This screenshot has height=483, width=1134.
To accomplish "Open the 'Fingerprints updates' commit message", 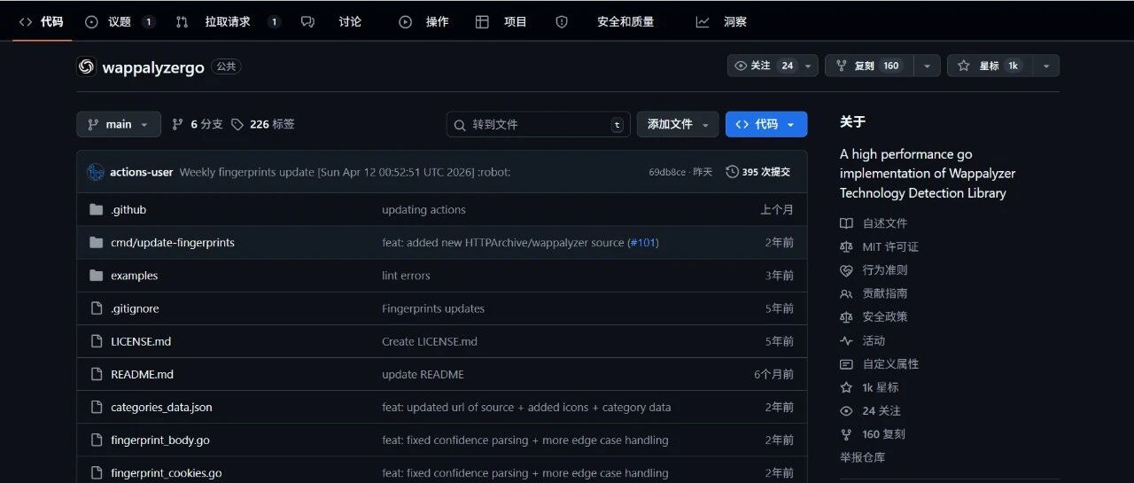I will (x=433, y=308).
